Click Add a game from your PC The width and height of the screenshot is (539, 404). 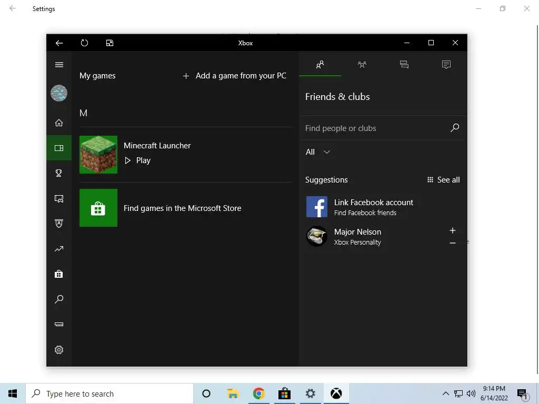tap(234, 76)
